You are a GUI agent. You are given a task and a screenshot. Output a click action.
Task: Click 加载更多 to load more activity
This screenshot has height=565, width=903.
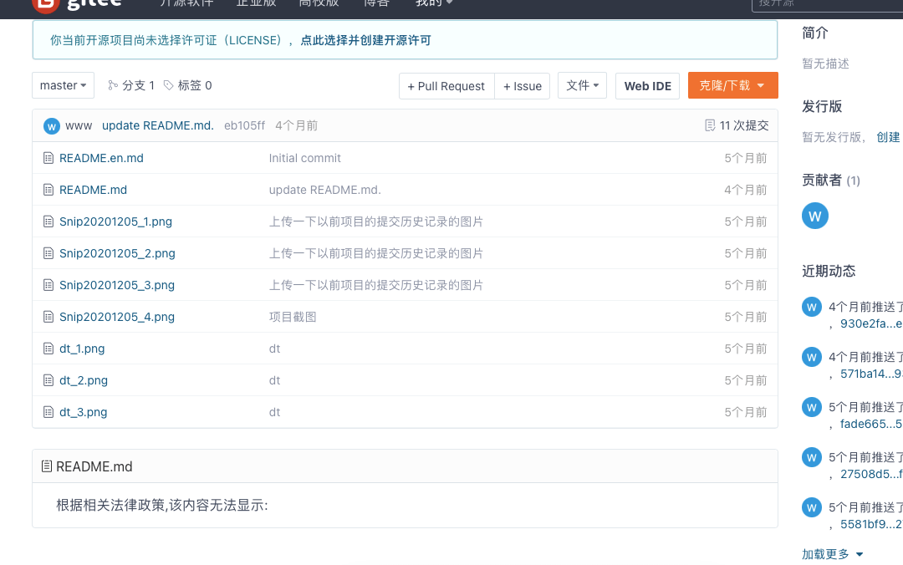[824, 553]
